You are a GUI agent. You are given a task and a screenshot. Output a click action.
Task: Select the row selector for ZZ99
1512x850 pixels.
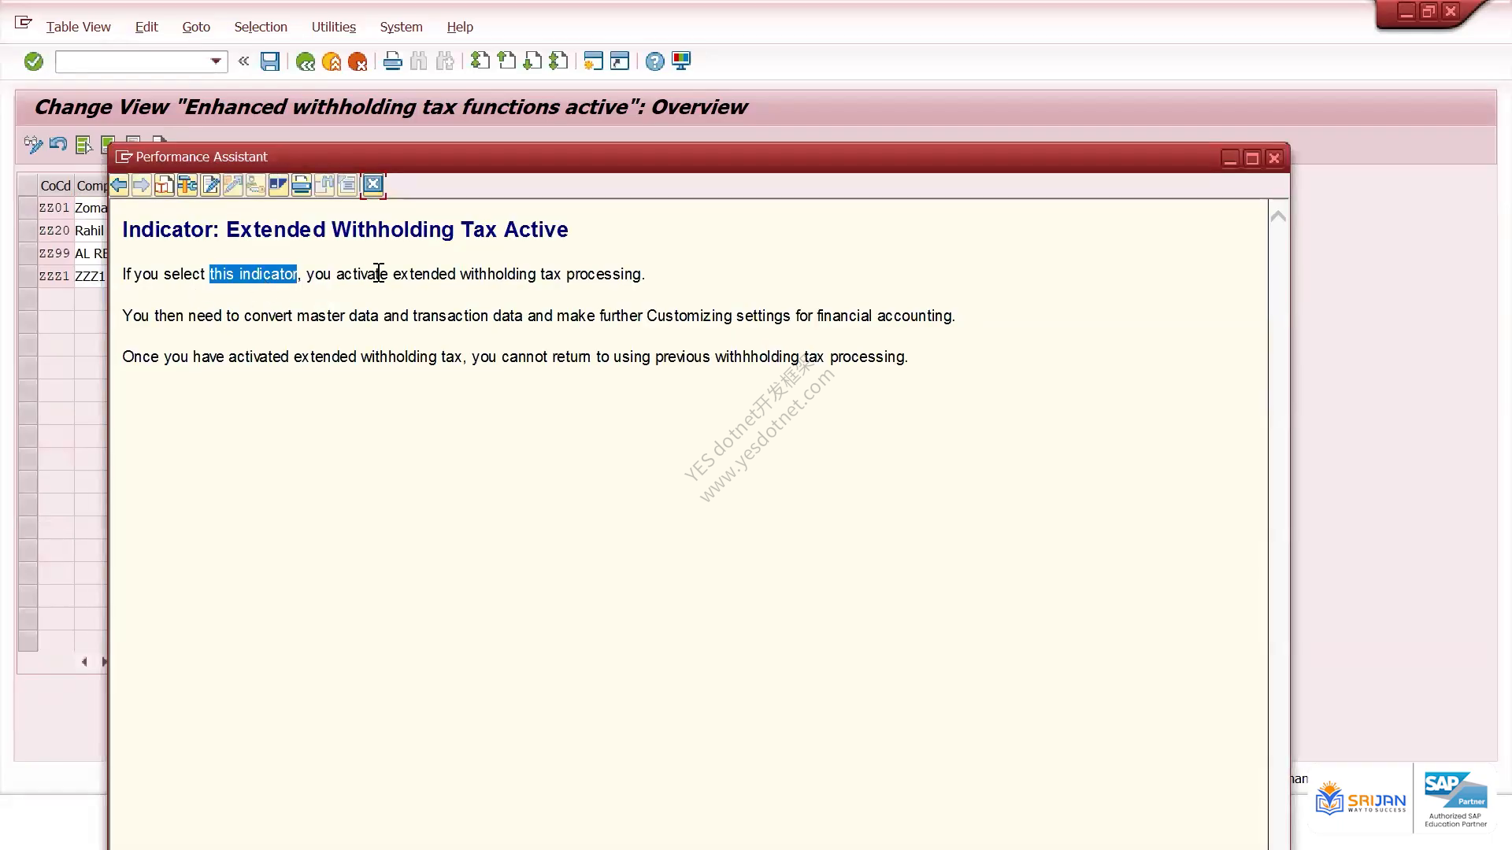(28, 253)
